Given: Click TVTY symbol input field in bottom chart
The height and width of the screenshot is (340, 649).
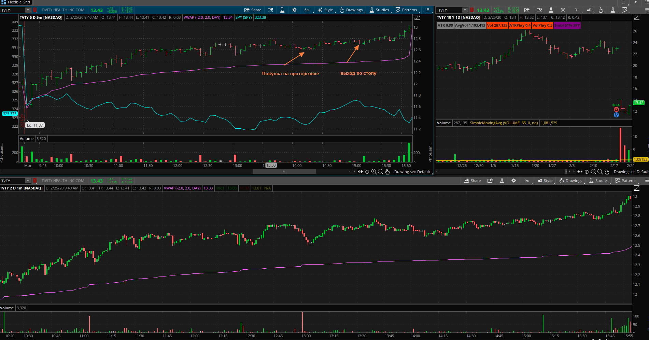Looking at the screenshot, I should tap(12, 181).
